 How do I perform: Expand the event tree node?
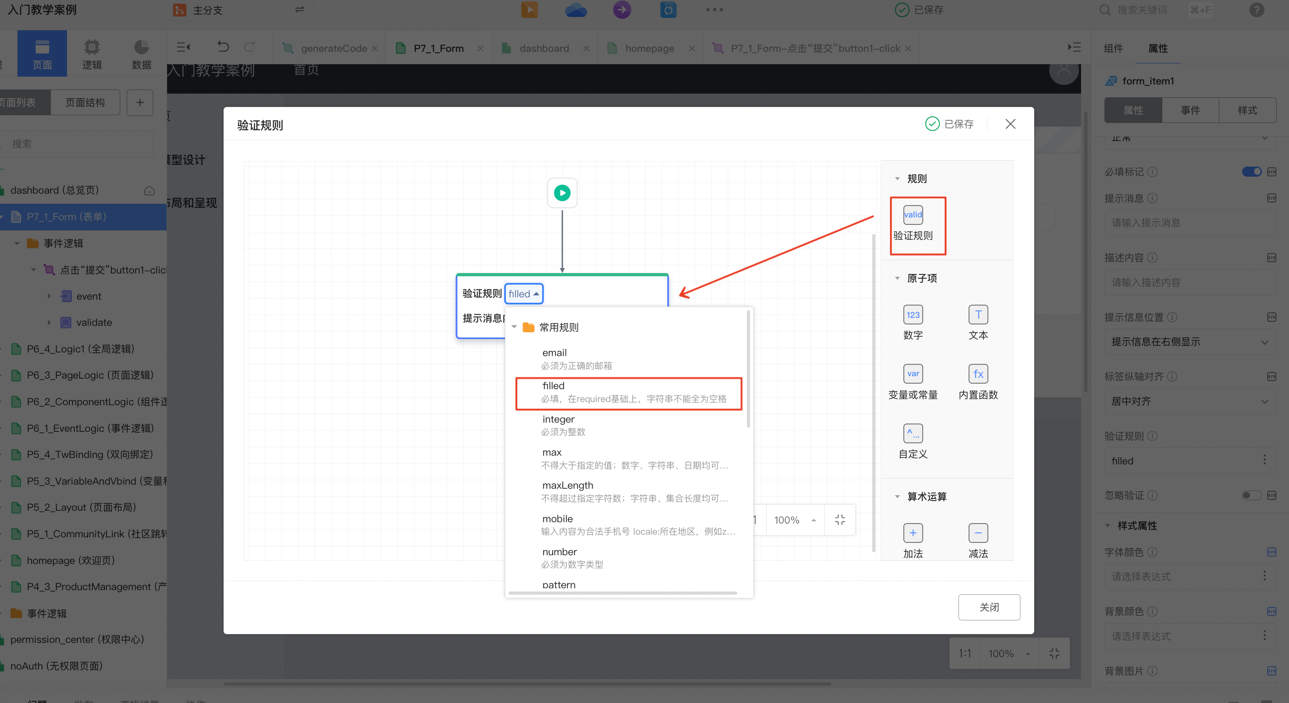(49, 296)
